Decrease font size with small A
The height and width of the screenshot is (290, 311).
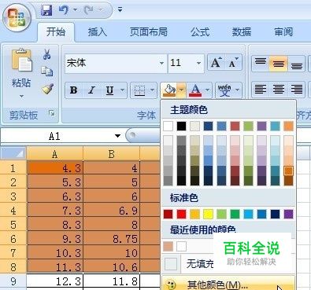click(x=233, y=63)
